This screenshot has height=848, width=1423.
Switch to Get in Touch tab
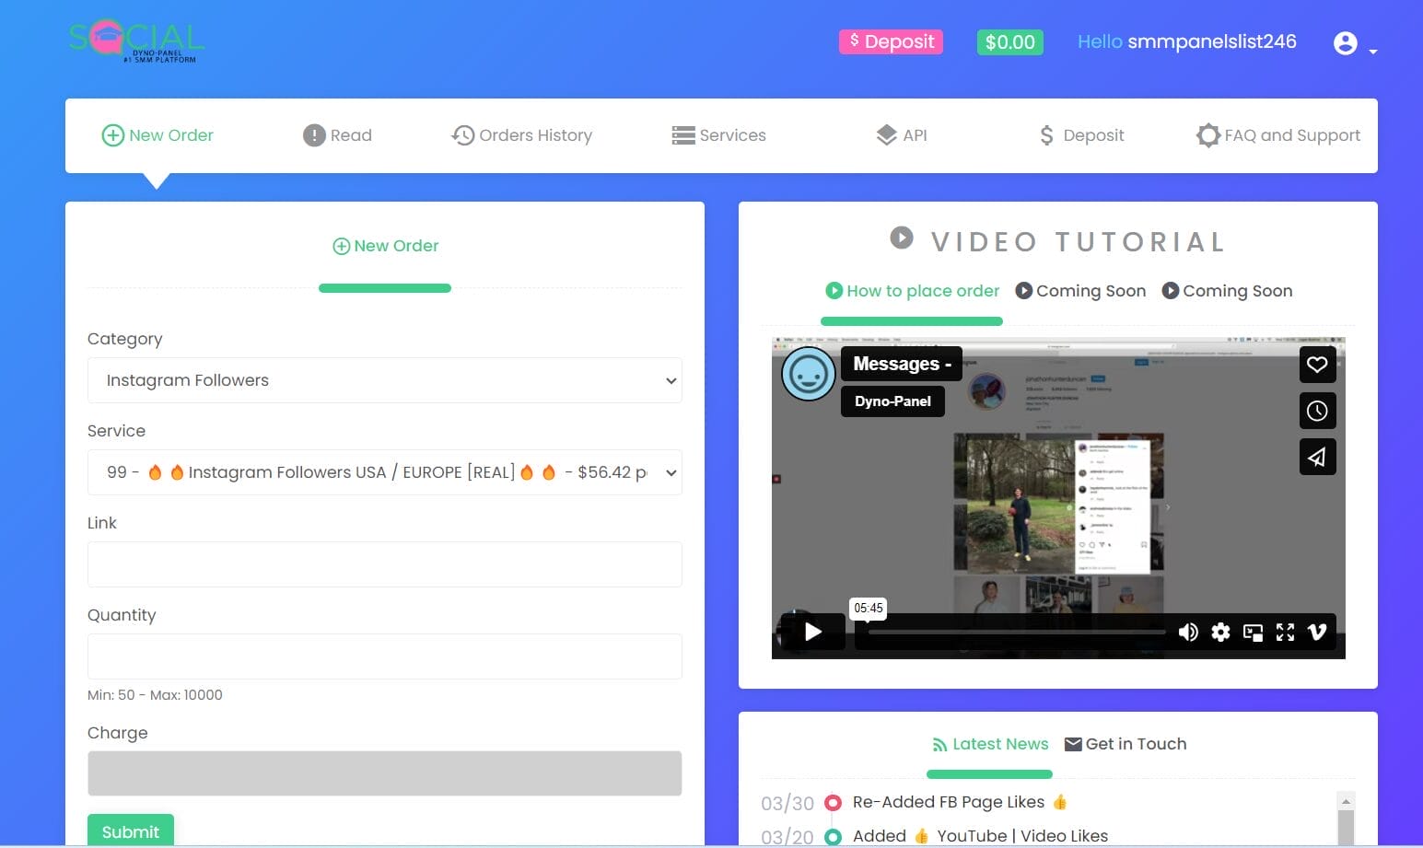pos(1125,744)
